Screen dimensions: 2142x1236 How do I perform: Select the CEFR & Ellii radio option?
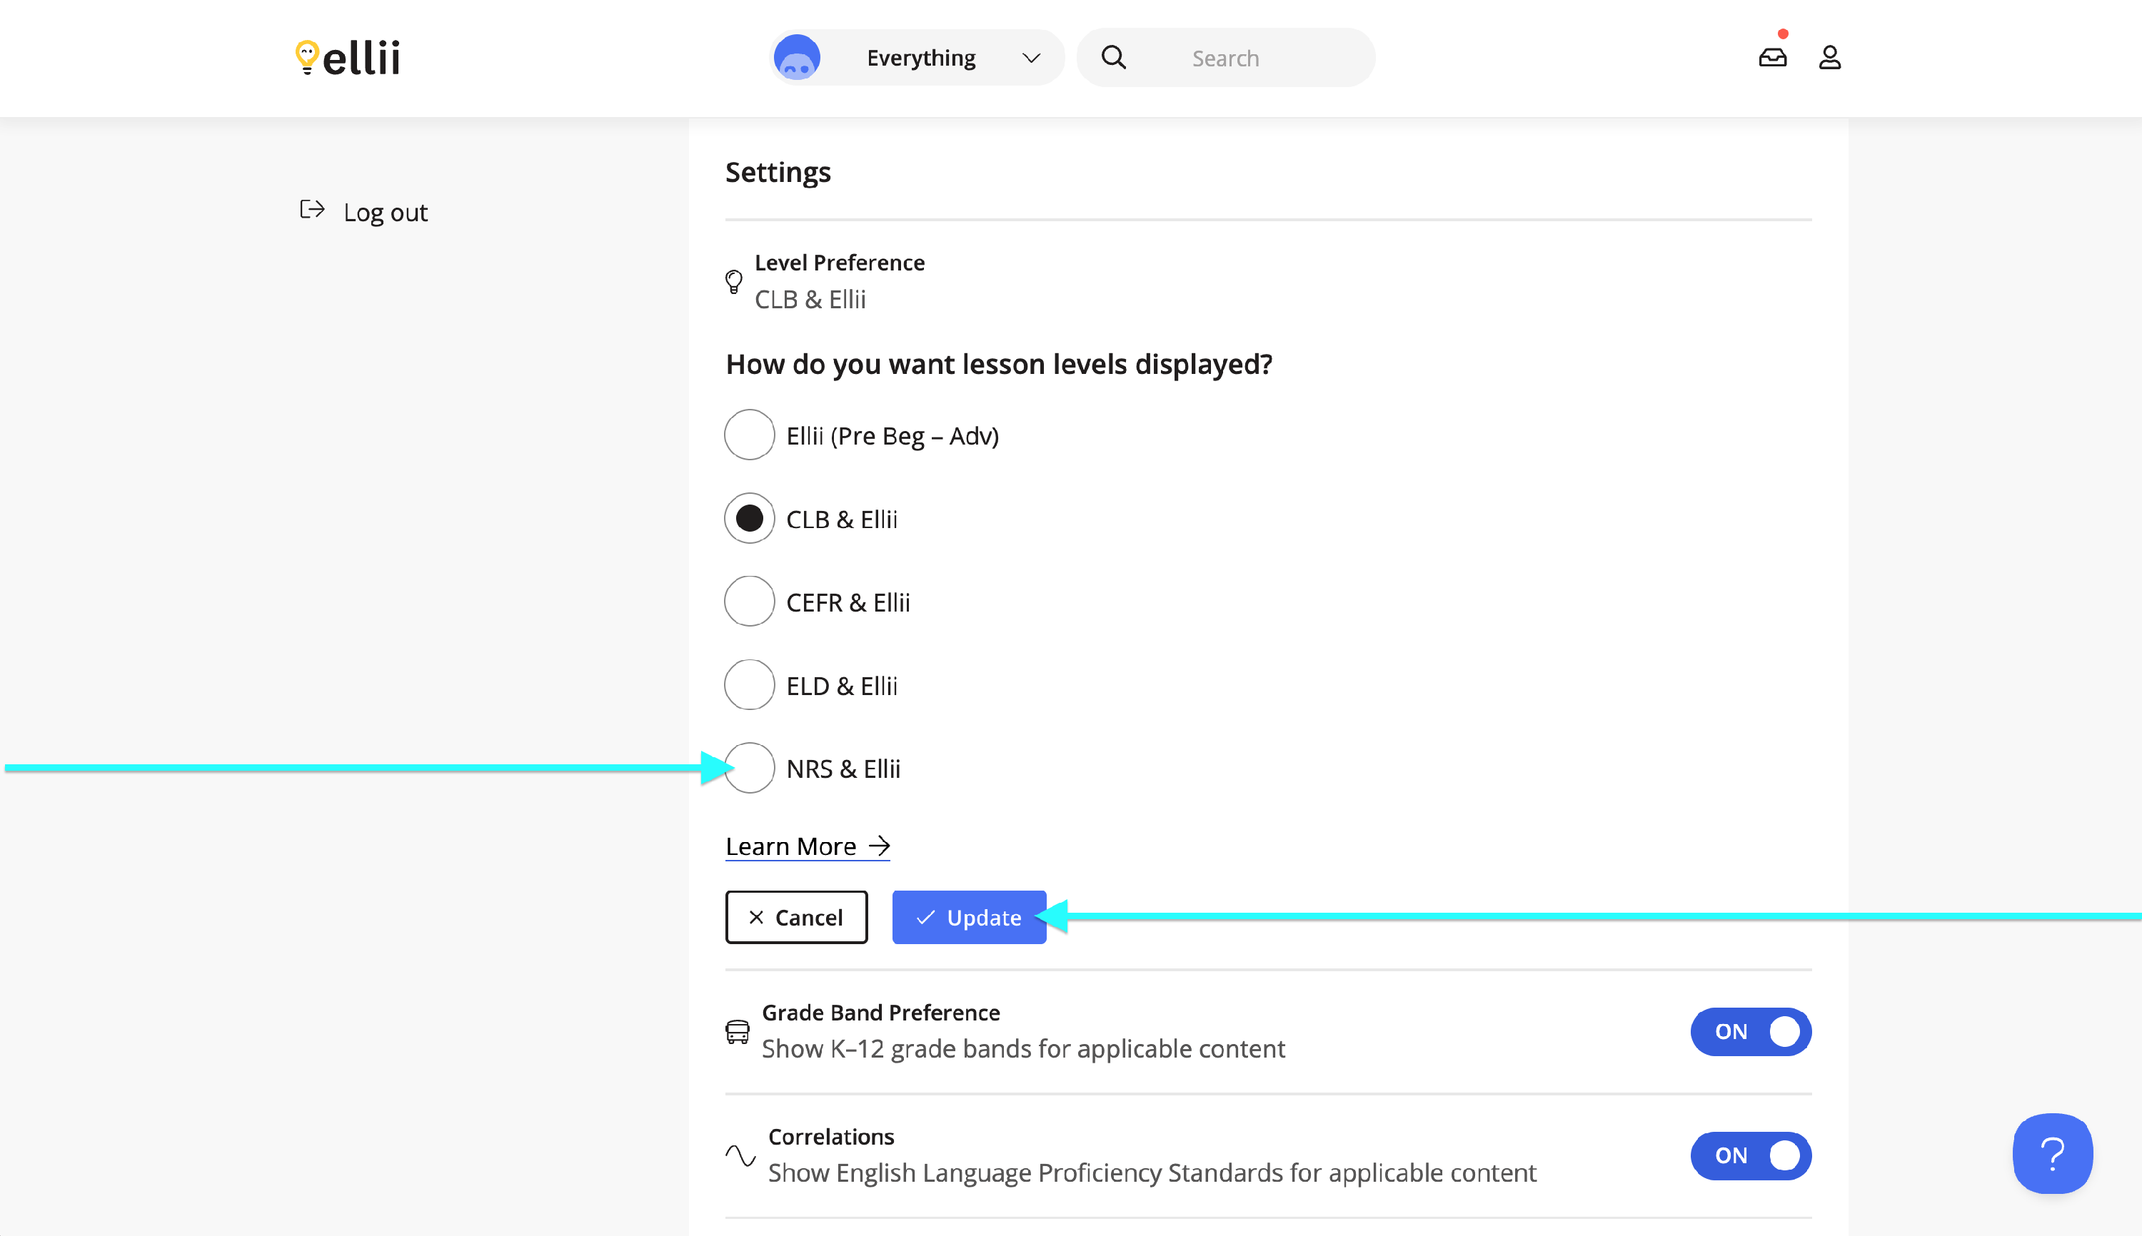[749, 602]
